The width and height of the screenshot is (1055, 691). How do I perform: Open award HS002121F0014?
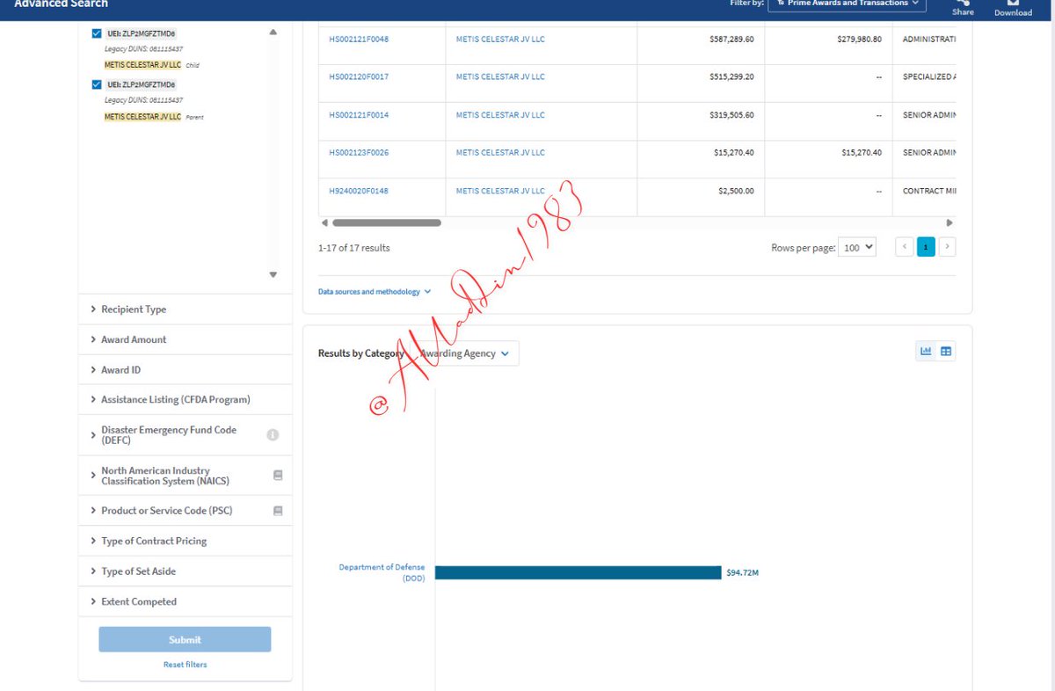[359, 115]
